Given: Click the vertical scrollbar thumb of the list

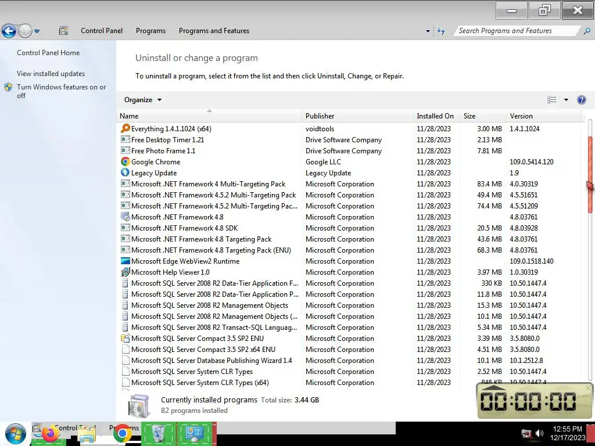Looking at the screenshot, I should [590, 174].
